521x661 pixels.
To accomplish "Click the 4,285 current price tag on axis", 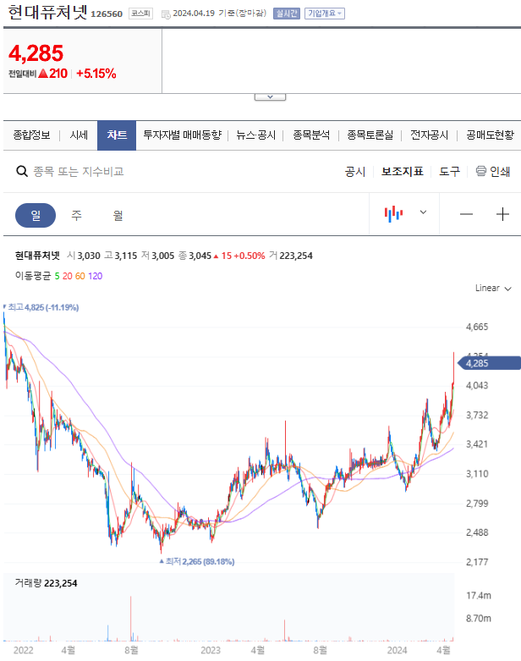I will coord(490,363).
